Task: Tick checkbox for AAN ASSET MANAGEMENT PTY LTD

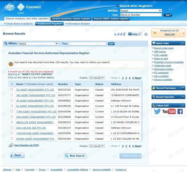Action: coord(12,117)
